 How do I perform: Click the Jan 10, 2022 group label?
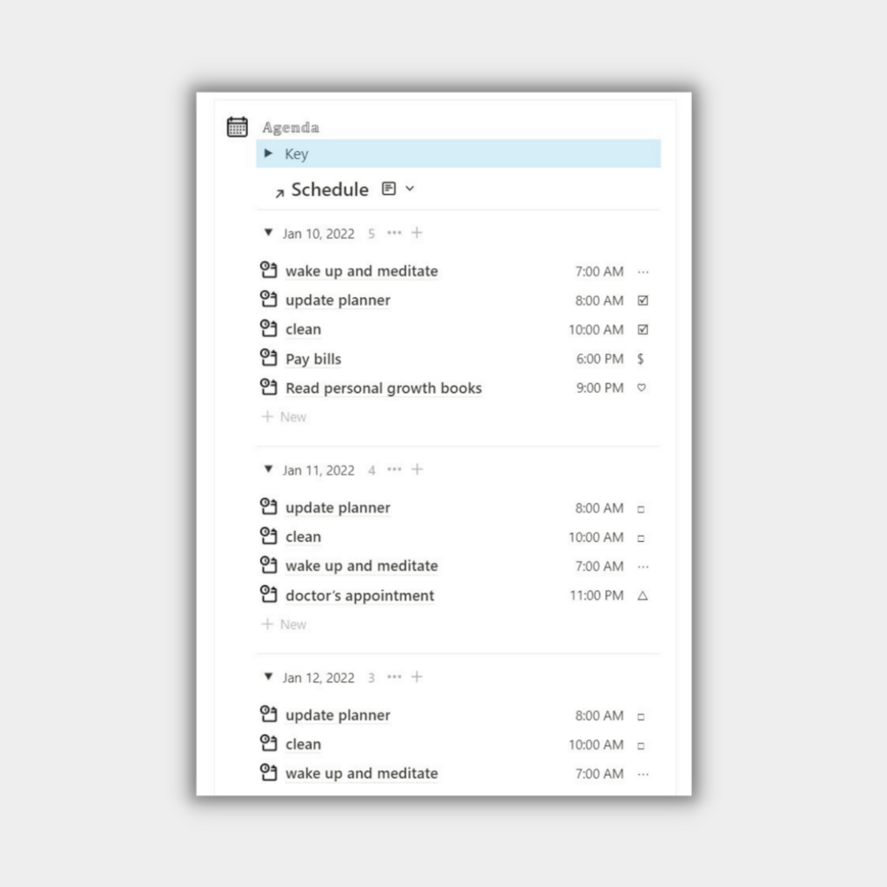point(319,234)
